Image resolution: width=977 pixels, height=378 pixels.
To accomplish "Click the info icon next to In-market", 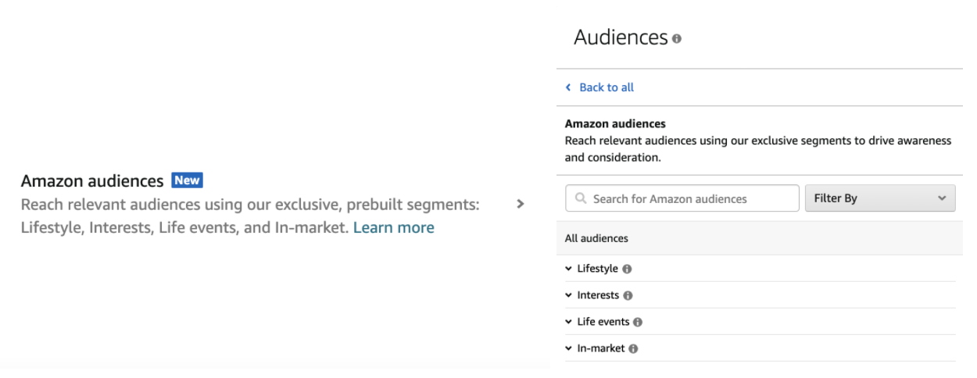I will coord(633,349).
